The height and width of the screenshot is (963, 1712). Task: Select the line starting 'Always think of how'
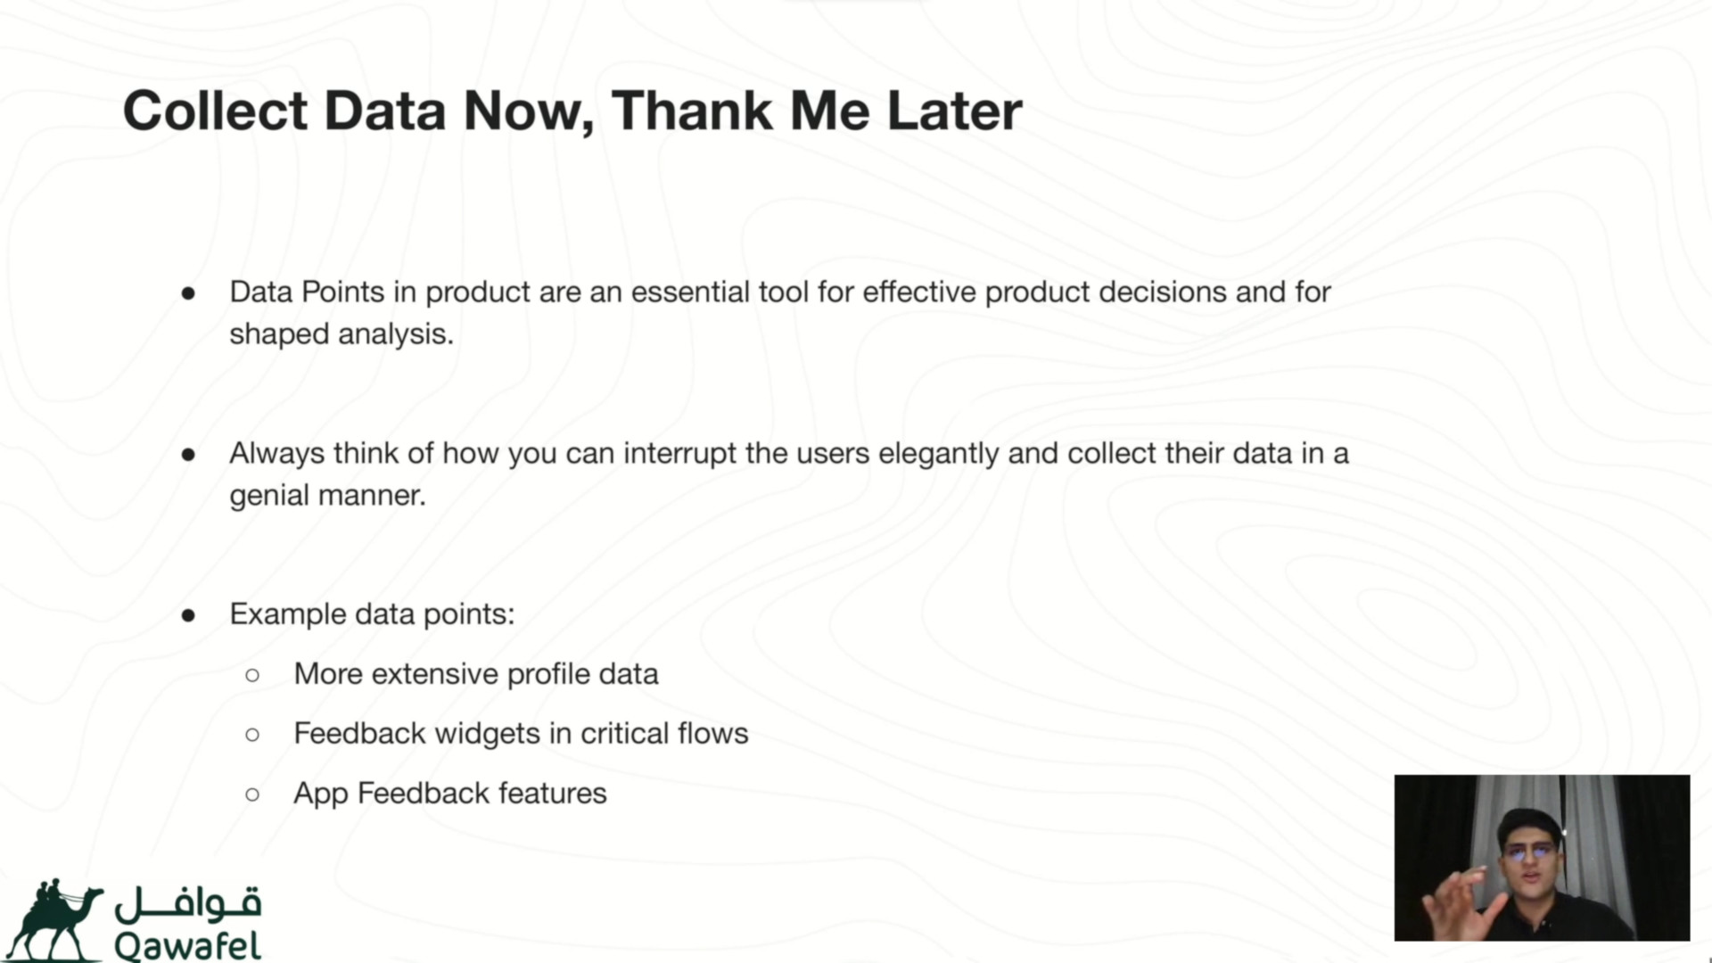(789, 454)
